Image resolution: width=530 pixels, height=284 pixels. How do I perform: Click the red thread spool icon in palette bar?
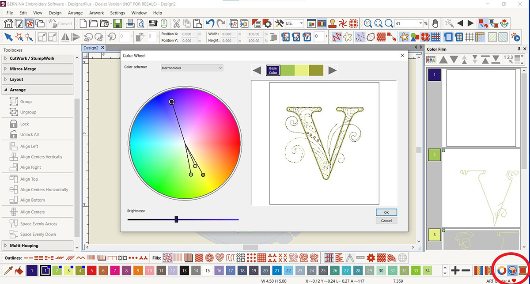523,270
